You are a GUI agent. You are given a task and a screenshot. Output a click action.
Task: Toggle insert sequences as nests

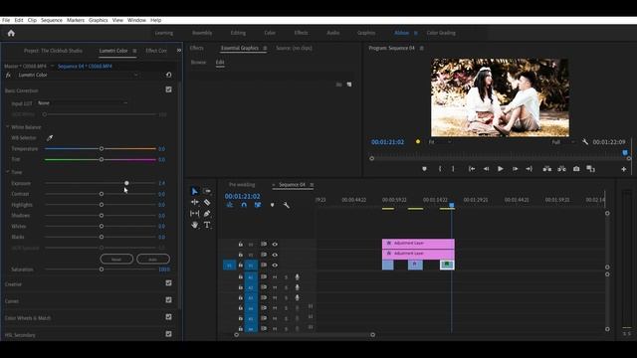[x=230, y=205]
